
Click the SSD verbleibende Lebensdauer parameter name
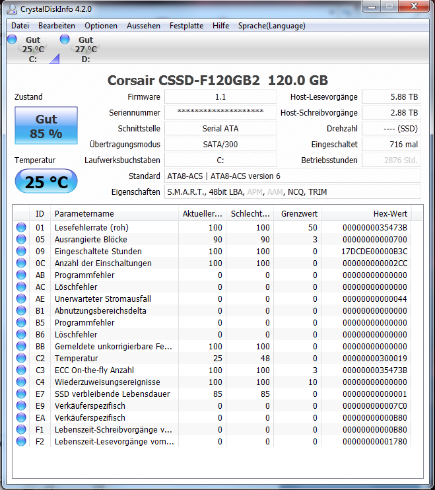112,394
